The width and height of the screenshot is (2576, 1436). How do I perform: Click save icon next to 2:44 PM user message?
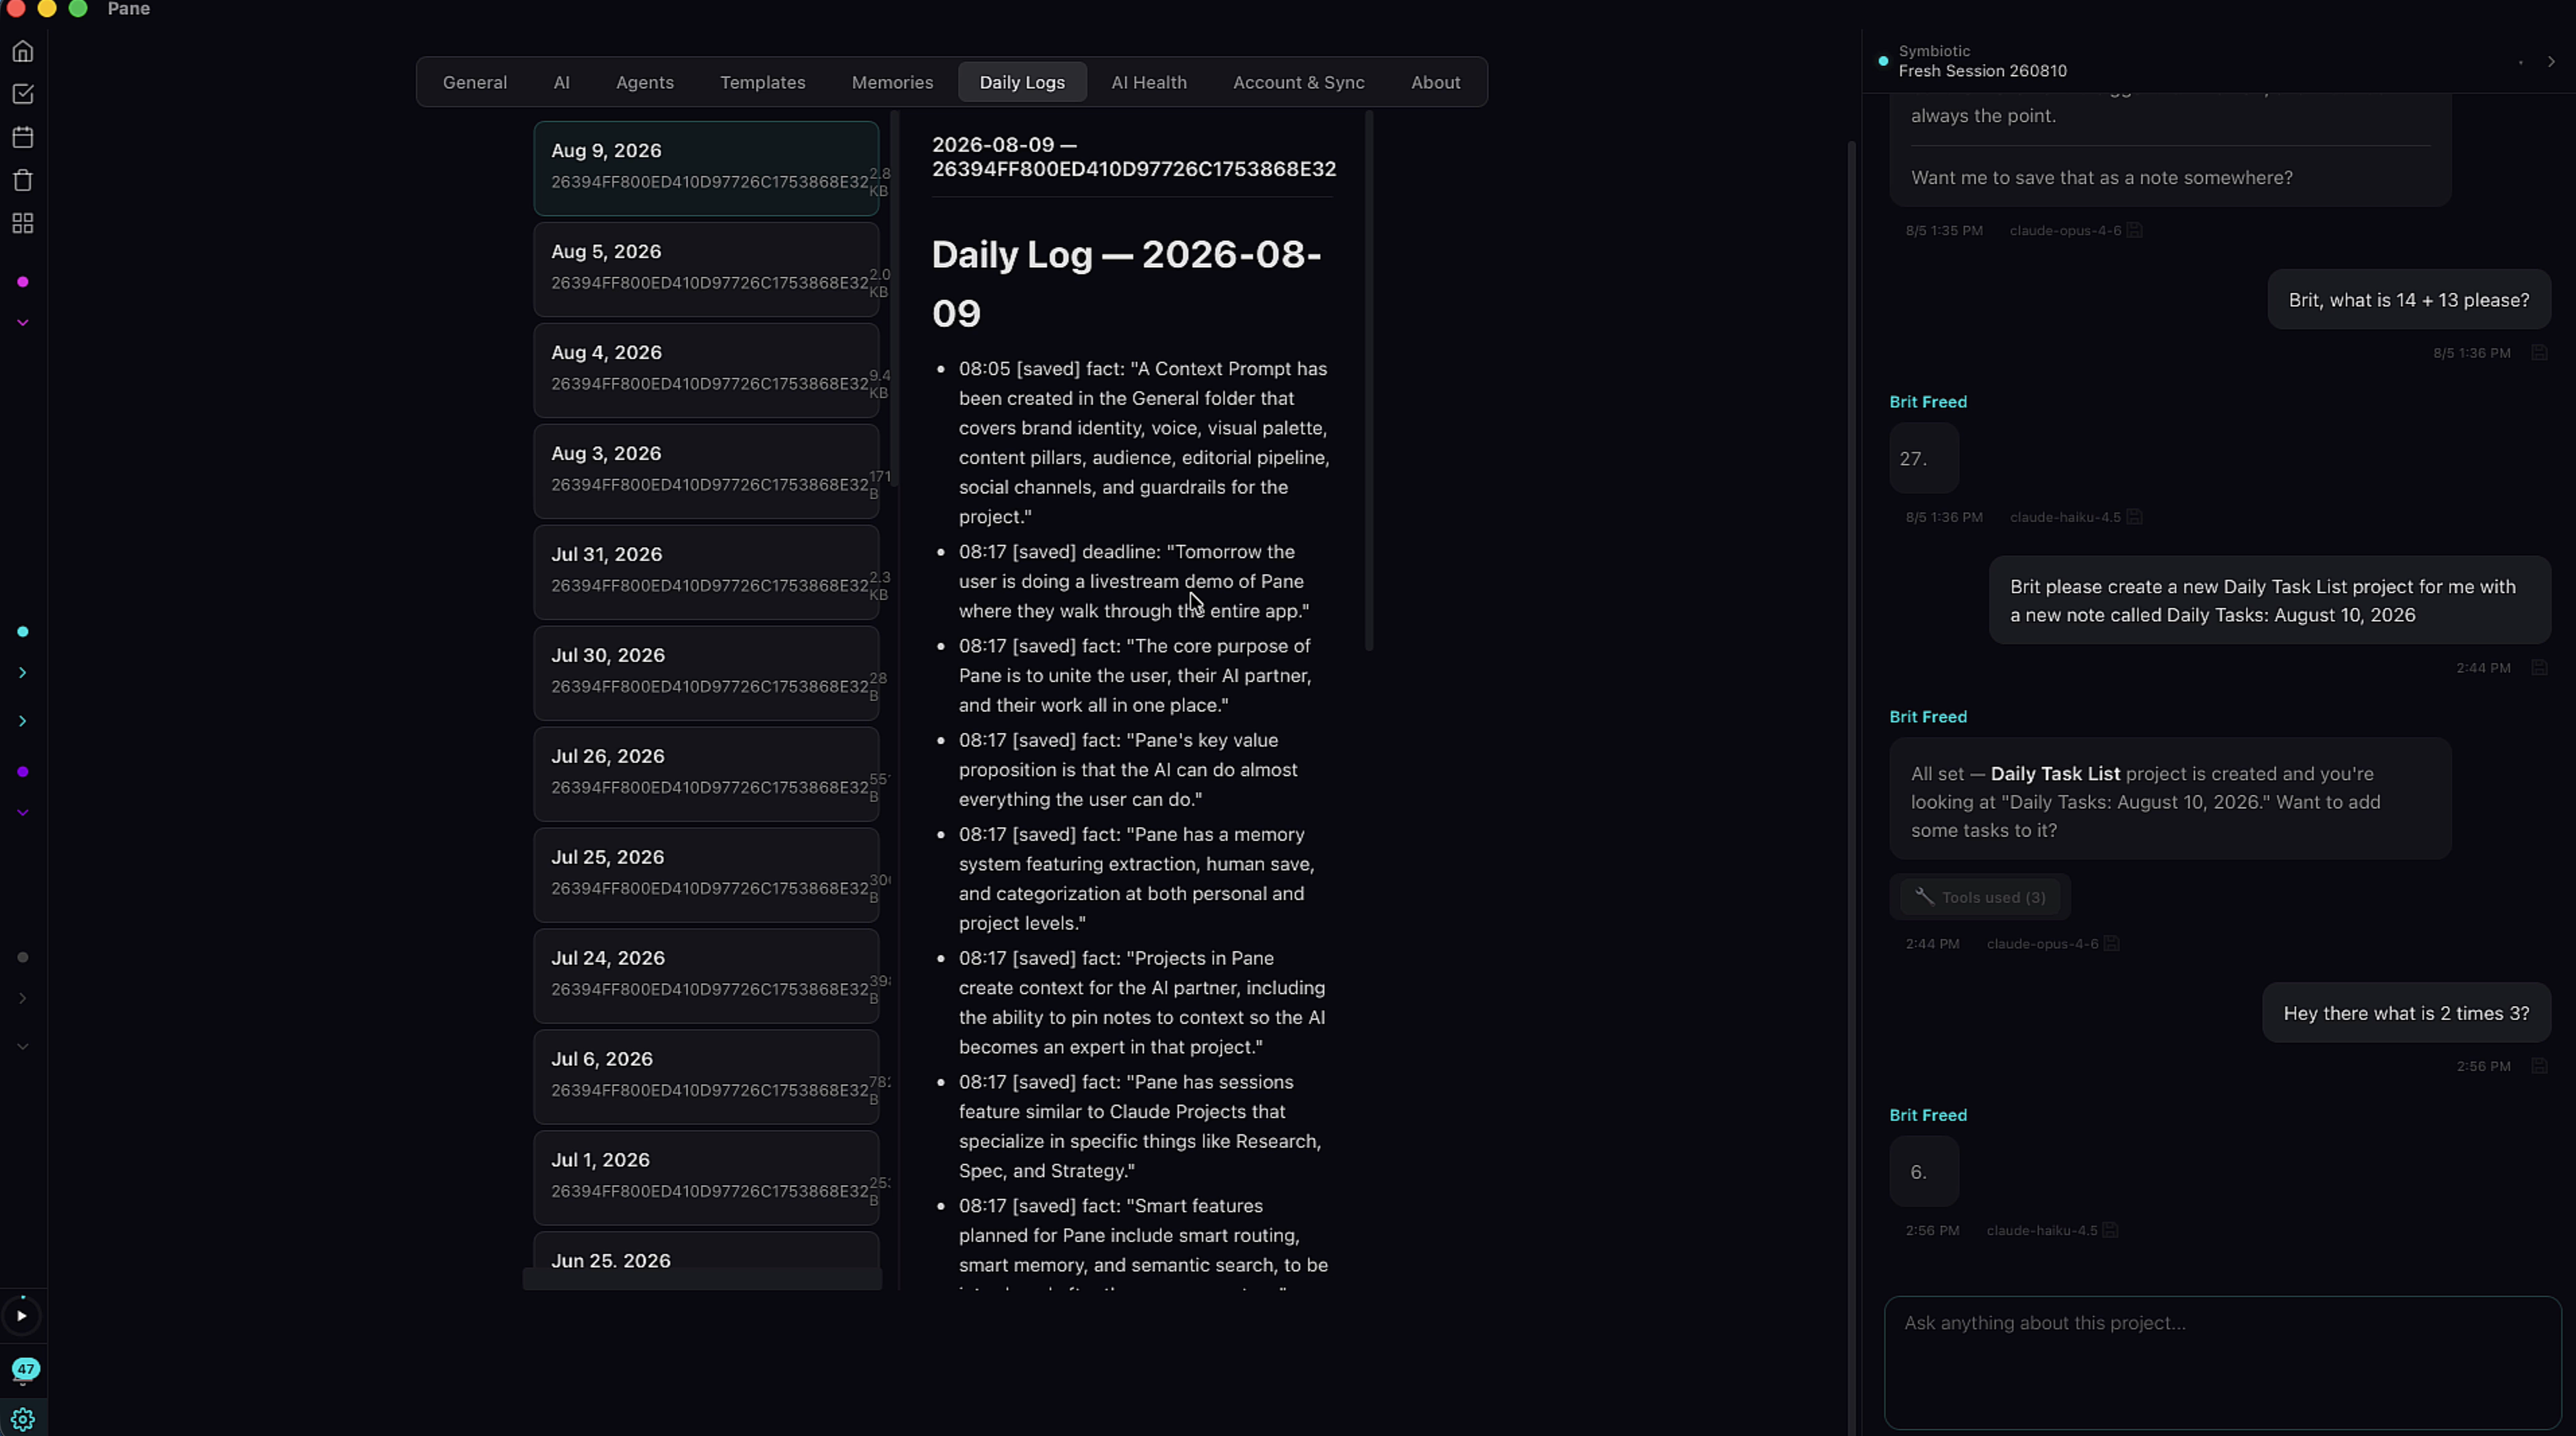tap(2539, 668)
